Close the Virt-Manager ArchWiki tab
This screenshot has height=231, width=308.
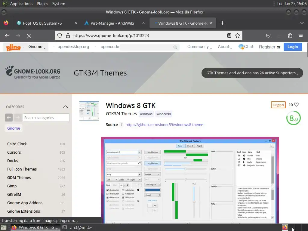143,23
